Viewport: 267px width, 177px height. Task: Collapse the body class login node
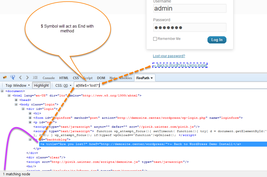click(x=16, y=104)
